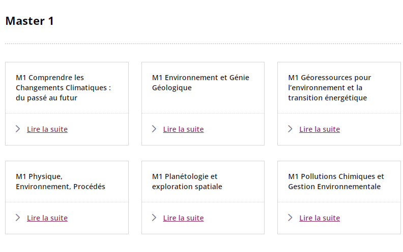The width and height of the screenshot is (403, 252).
Task: Open 'Lire la suite' for Planétologie et exploration spatiale
Action: pos(183,218)
